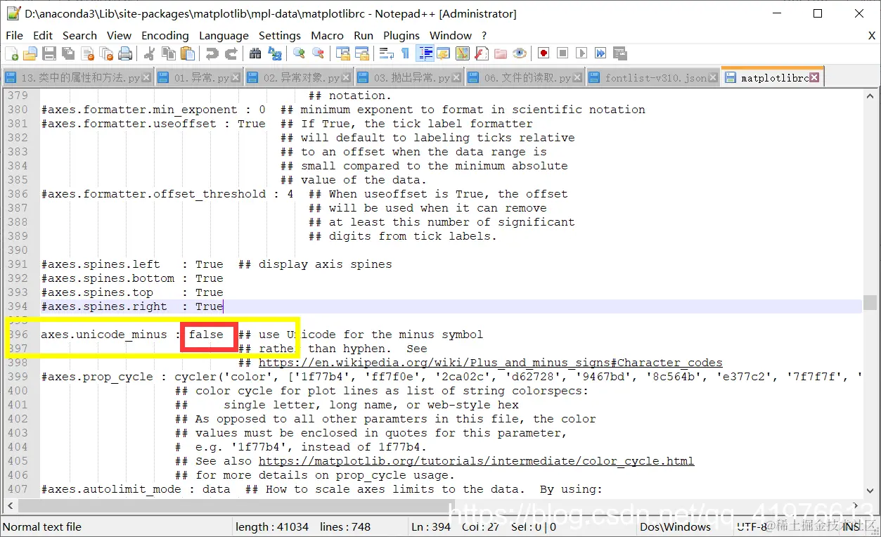This screenshot has width=881, height=537.
Task: Toggle file monitoring eye icon
Action: coord(520,53)
